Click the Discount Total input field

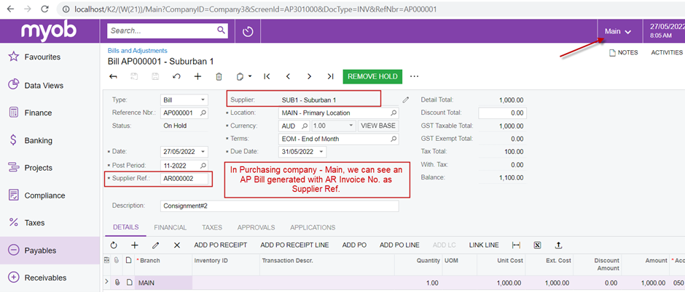pyautogui.click(x=502, y=113)
